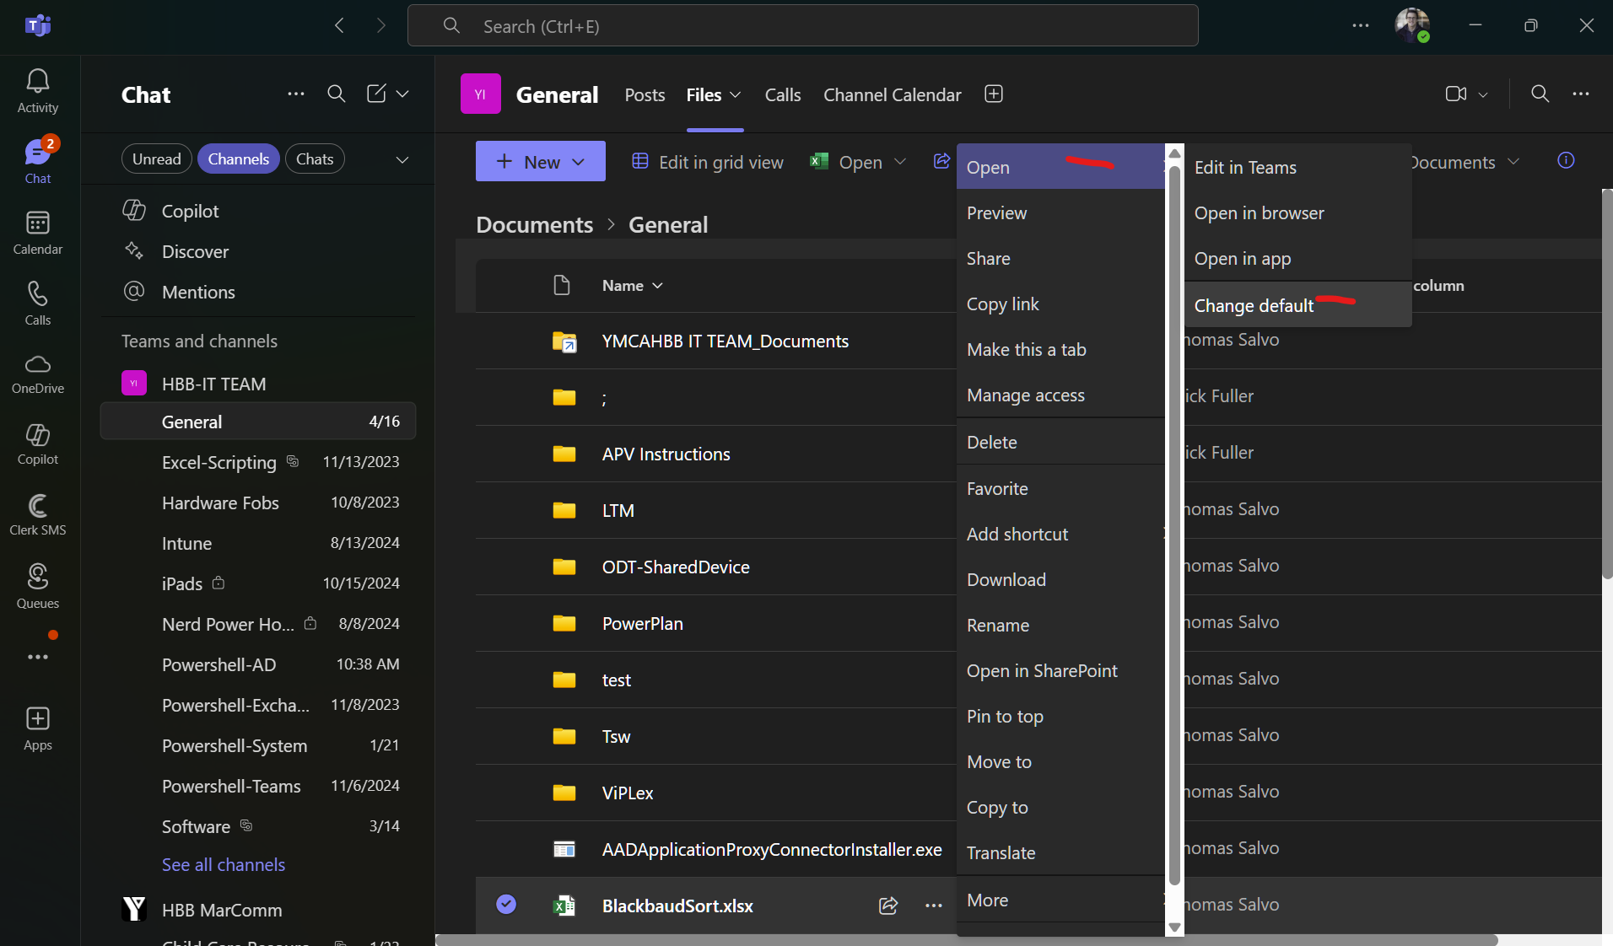Select Edit in Teams option
Screen dimensions: 1613x946
(1297, 167)
